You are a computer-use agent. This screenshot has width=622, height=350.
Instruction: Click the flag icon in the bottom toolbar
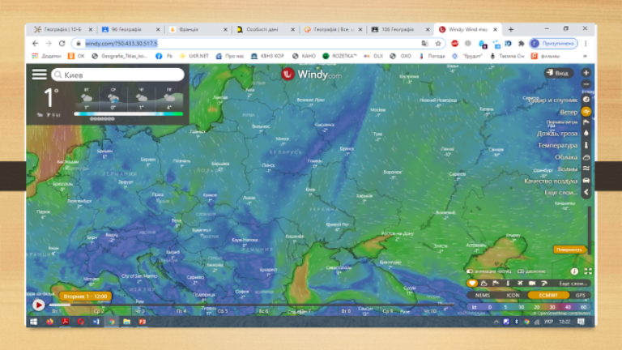pyautogui.click(x=496, y=283)
